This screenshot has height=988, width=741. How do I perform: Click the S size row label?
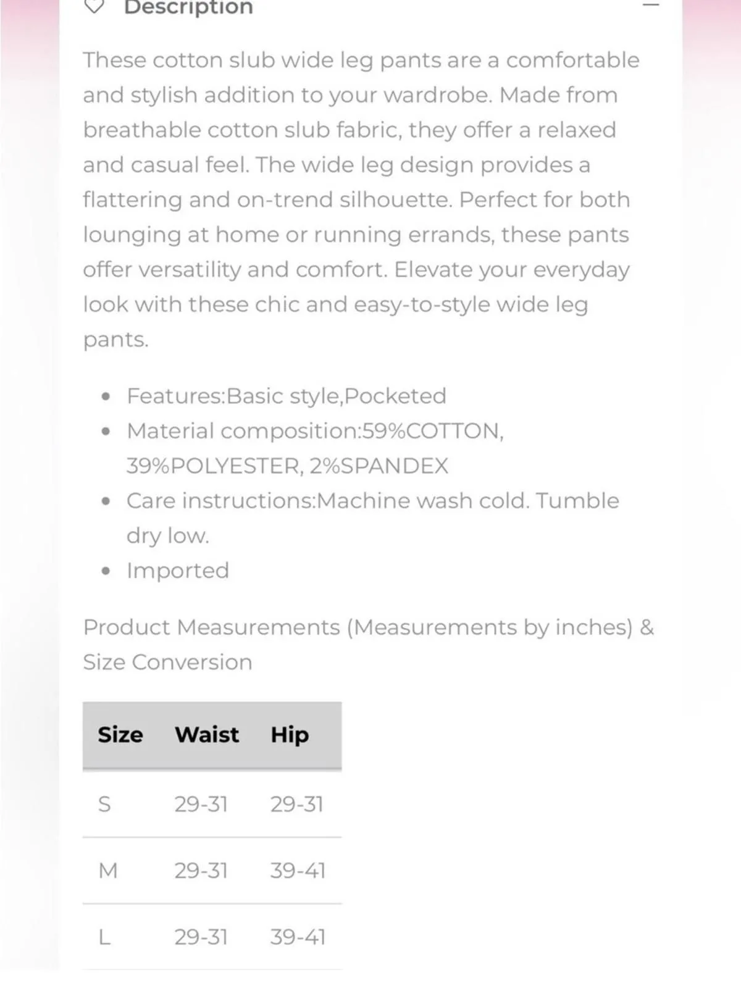pyautogui.click(x=104, y=804)
